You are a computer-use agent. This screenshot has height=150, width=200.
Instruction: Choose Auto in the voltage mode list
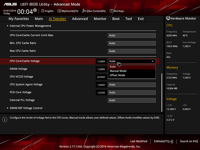(x=132, y=67)
